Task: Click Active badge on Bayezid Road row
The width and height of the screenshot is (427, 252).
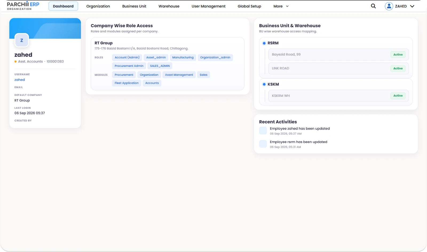Action: click(398, 55)
